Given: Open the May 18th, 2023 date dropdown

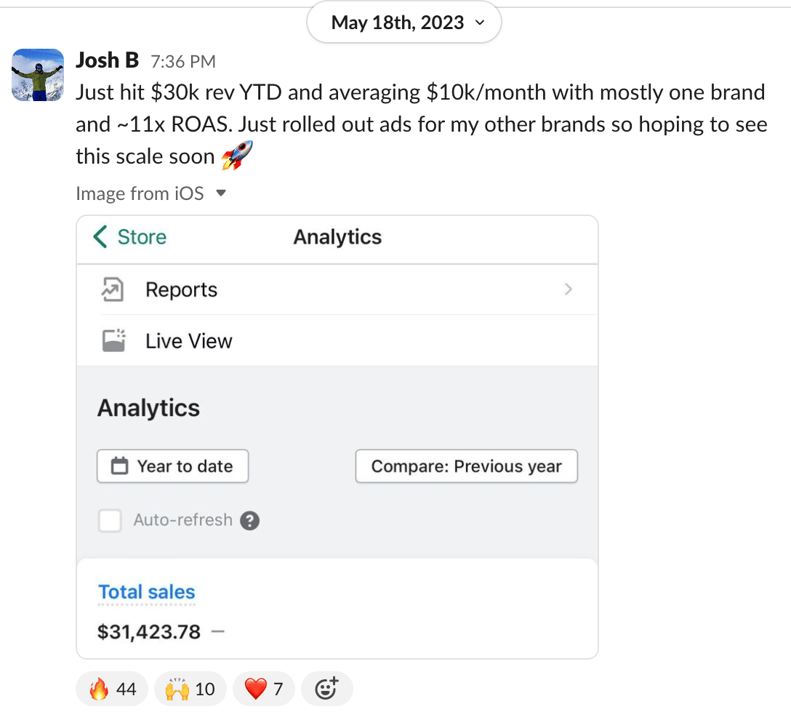Looking at the screenshot, I should point(404,23).
